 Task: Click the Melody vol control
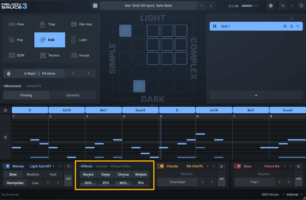coord(68,179)
